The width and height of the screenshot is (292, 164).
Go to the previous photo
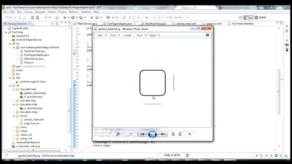(x=142, y=134)
